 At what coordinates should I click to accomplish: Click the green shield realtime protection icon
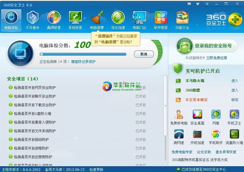(x=178, y=68)
